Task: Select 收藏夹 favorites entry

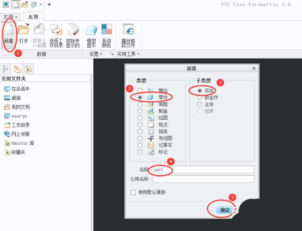Action: [15, 152]
